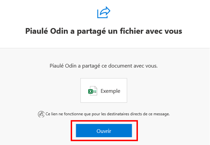
Task: Click the horizontal divider below heading
Action: 105,48
